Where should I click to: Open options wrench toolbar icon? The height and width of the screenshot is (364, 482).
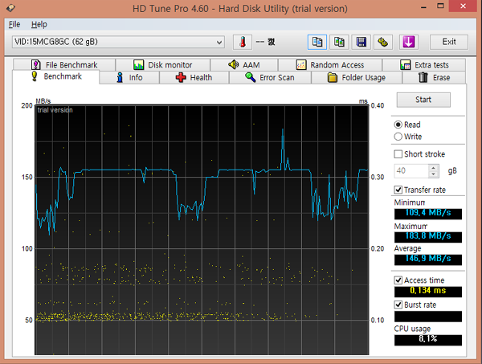point(383,42)
